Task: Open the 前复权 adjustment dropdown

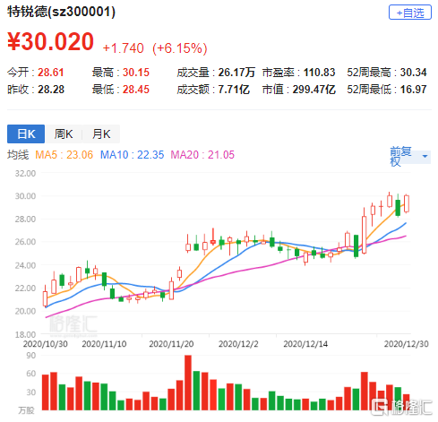Action: click(409, 157)
